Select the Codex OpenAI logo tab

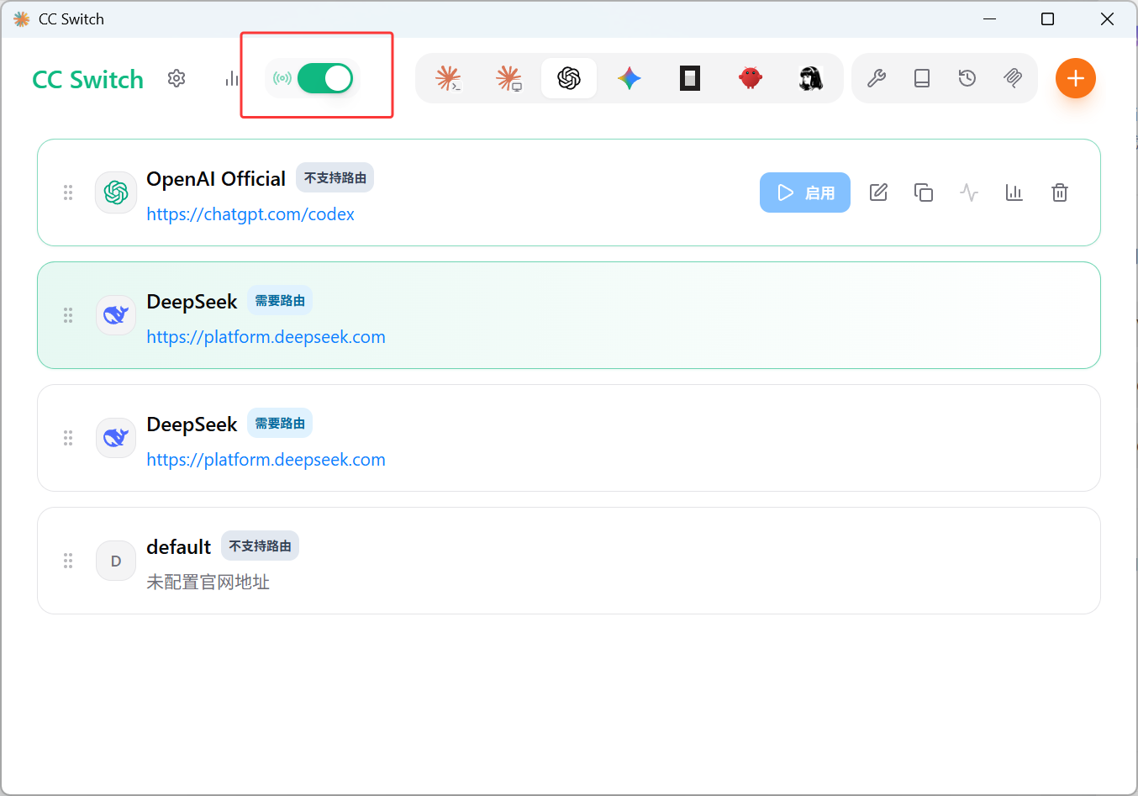tap(569, 78)
